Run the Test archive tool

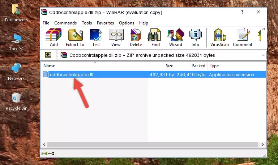point(96,37)
